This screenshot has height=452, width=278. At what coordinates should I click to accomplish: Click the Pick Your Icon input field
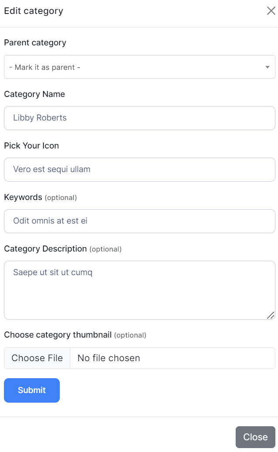140,169
